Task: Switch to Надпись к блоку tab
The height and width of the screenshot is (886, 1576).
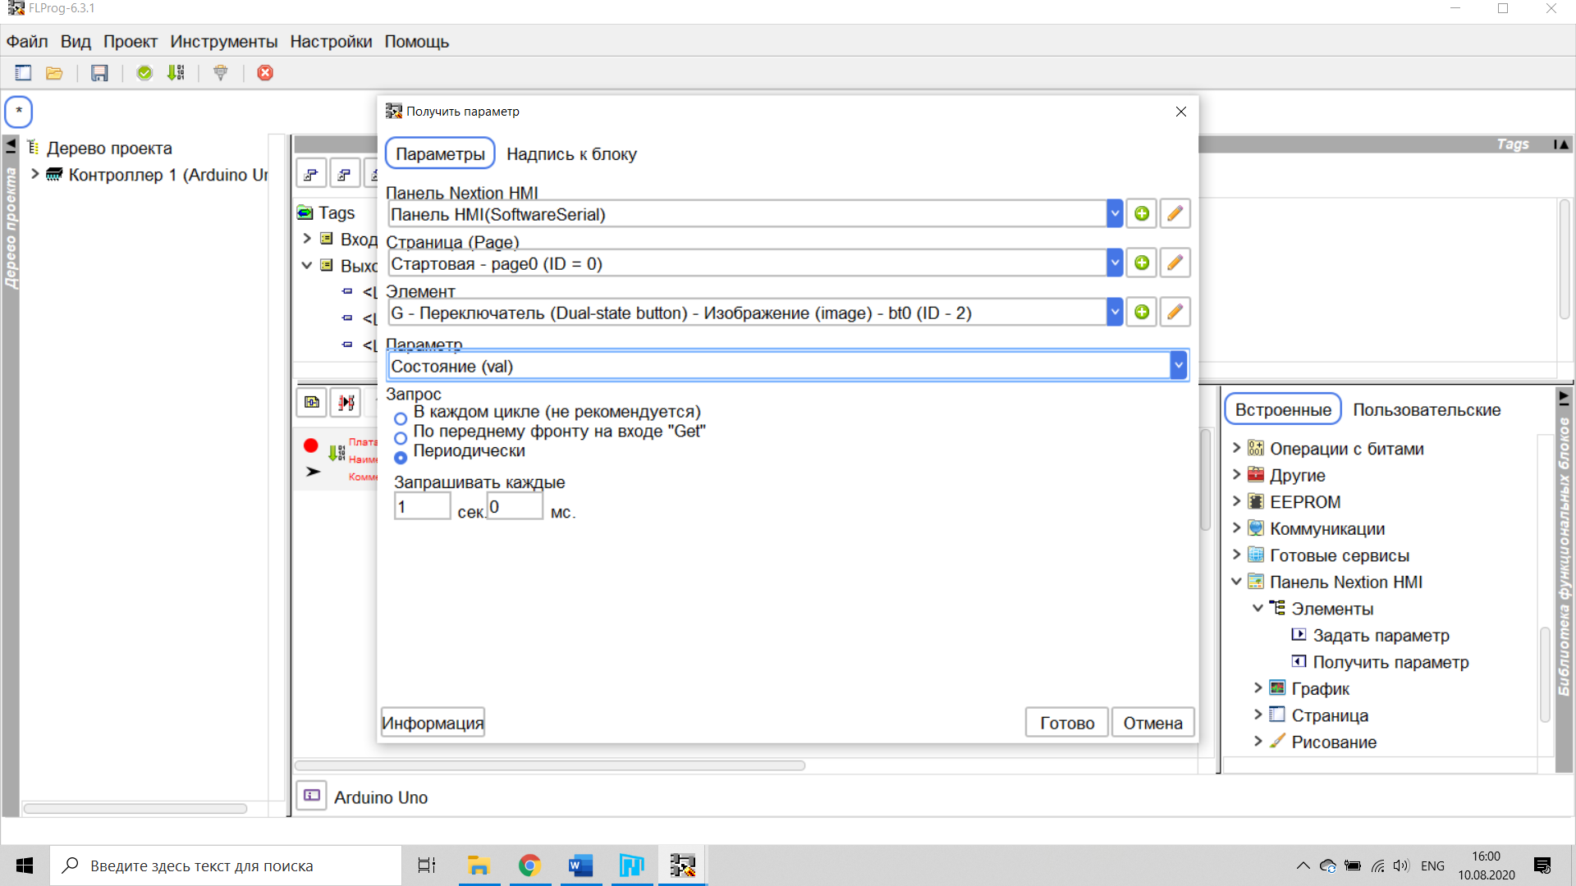Action: 571,154
